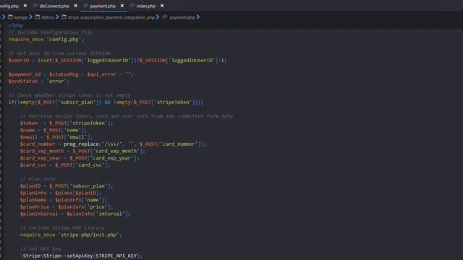Viewport: 463px width, 260px height.
Task: Close the config.php tab
Action: click(25, 6)
